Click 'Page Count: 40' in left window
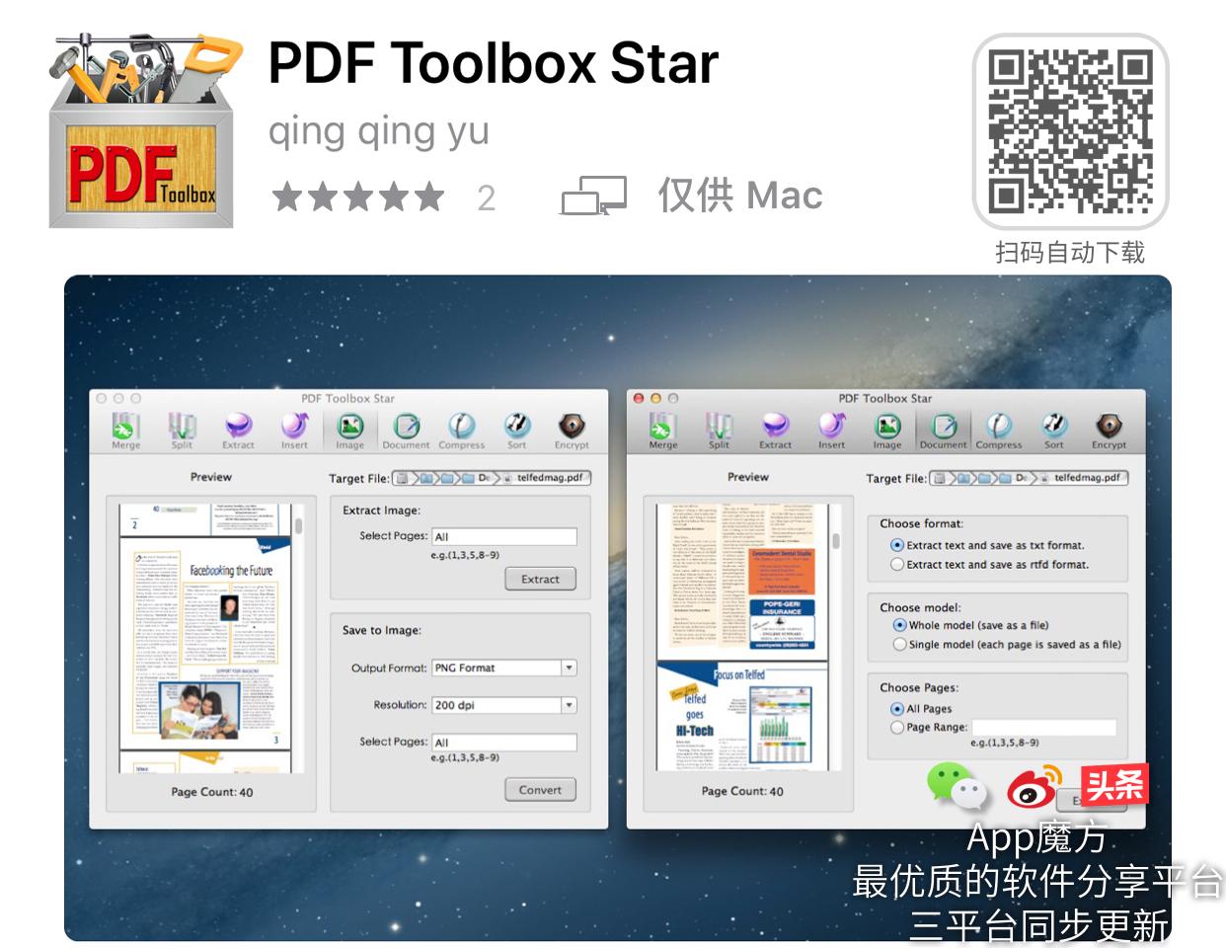 tap(211, 792)
